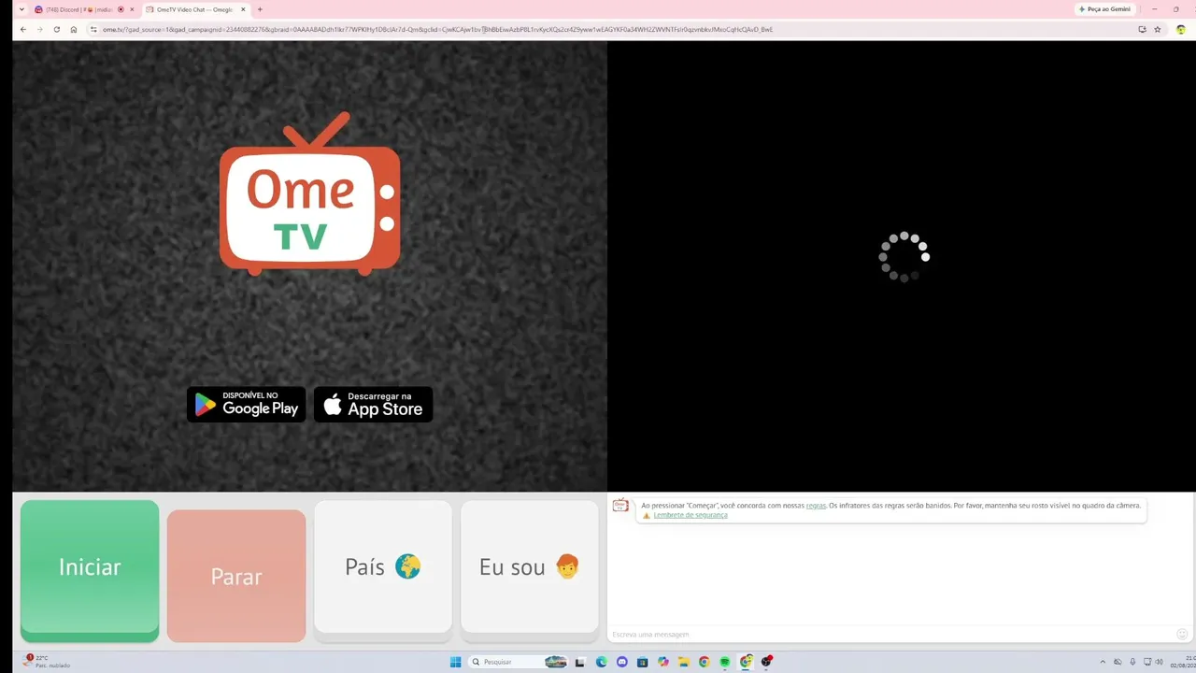Viewport: 1196px width, 673px height.
Task: Open Discord from the taskbar
Action: tap(621, 662)
